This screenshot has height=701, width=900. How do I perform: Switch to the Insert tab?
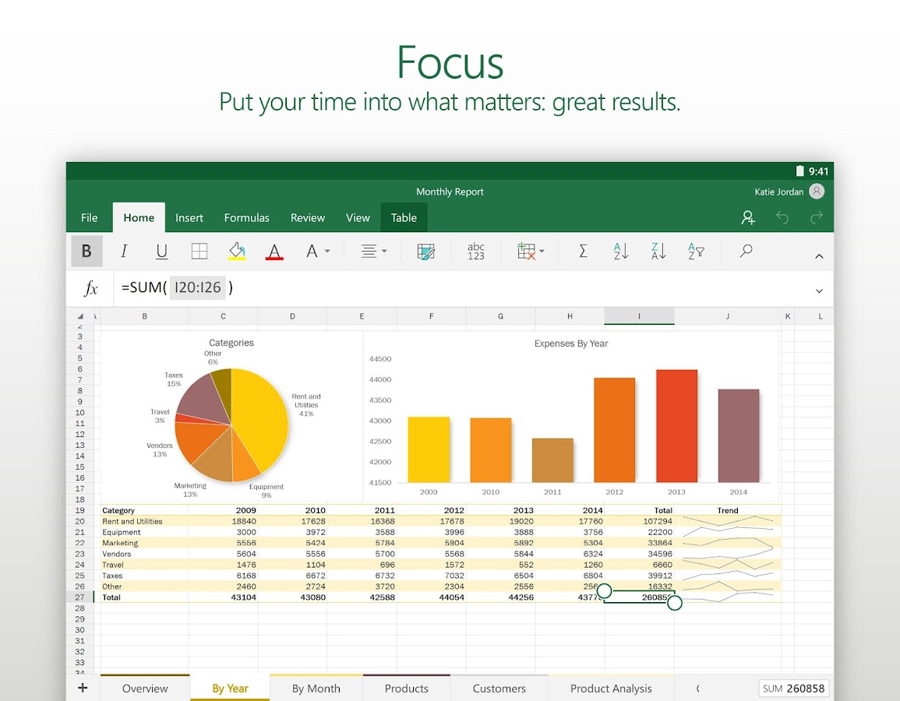(189, 217)
